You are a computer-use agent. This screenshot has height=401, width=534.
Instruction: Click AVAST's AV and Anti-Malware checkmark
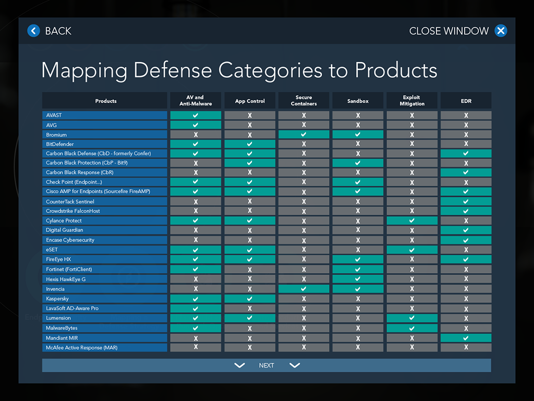(196, 115)
